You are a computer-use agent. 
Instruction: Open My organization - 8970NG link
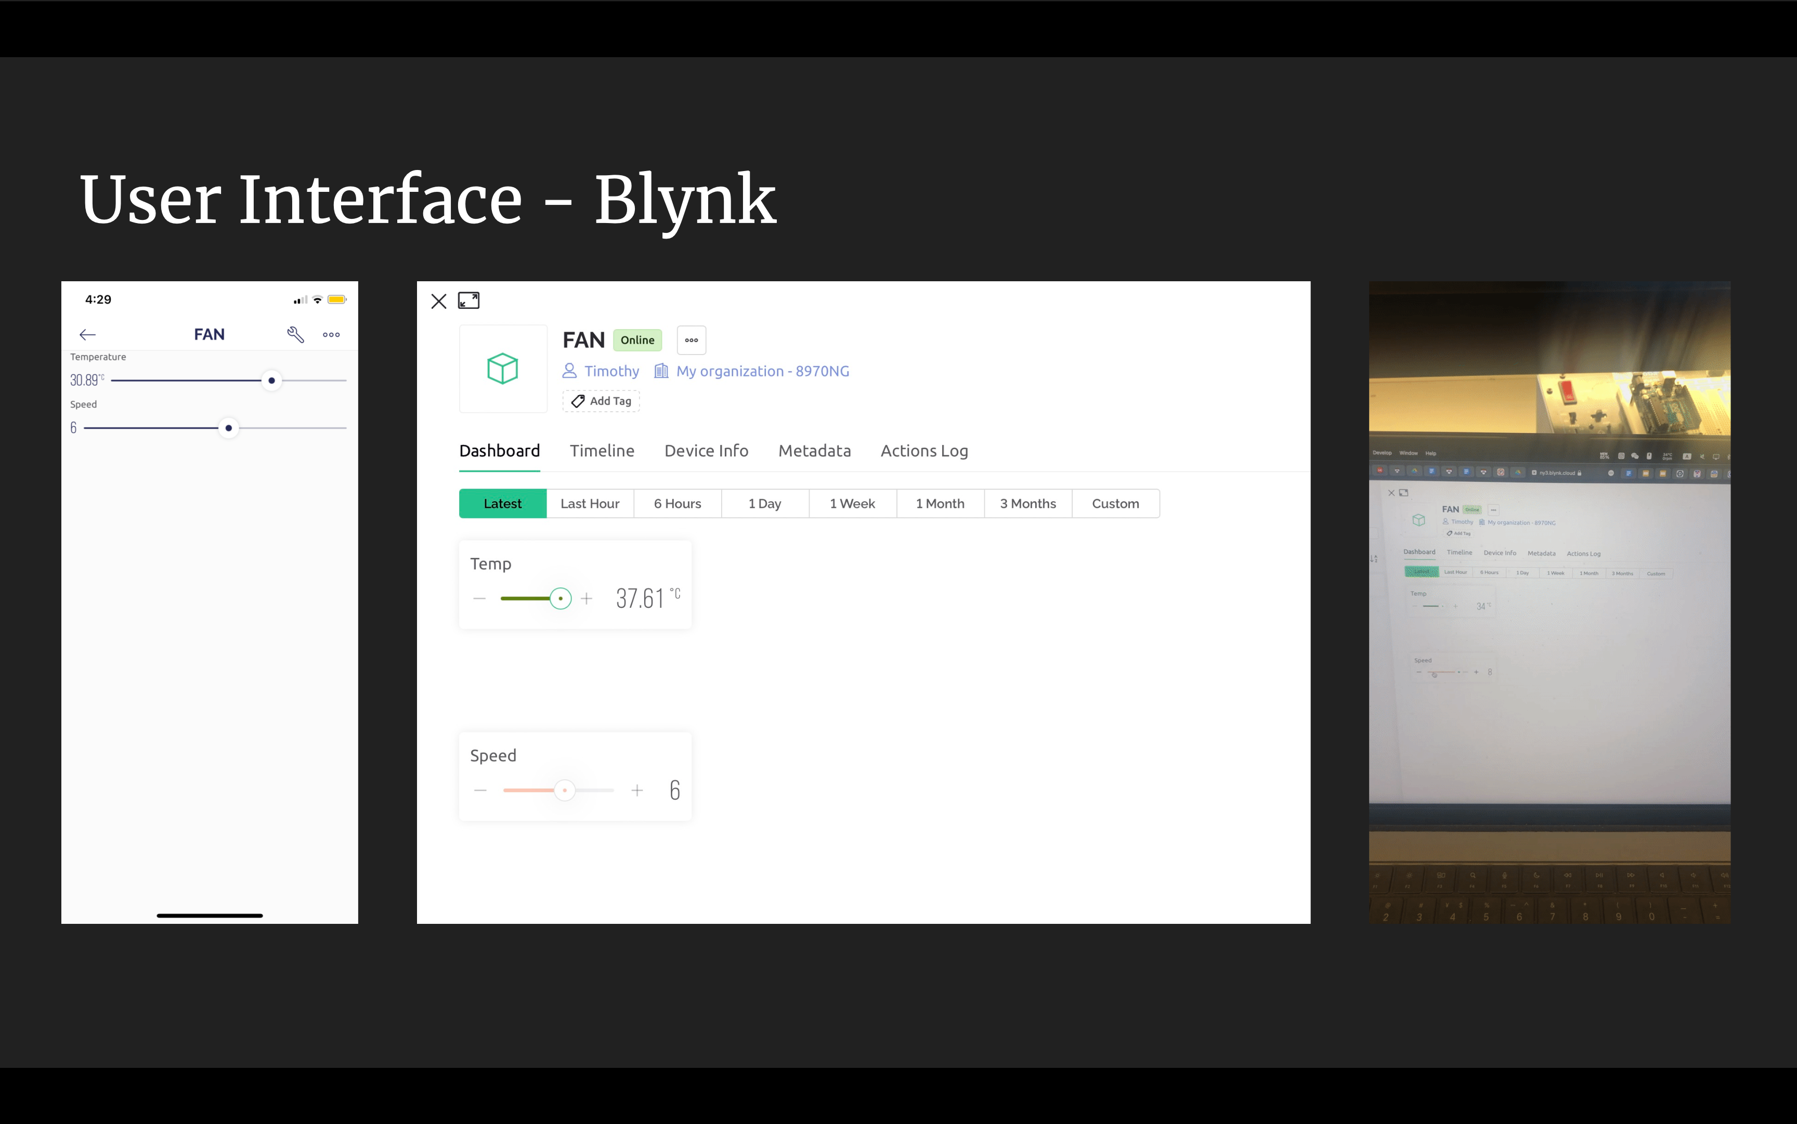[x=762, y=371]
